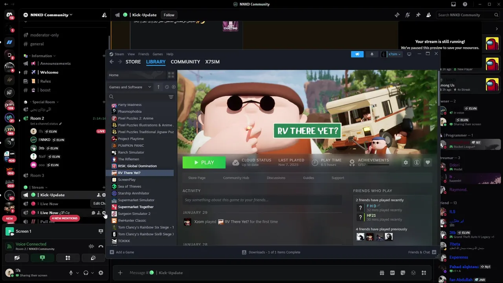Image resolution: width=503 pixels, height=283 pixels.
Task: Collapse the Information category
Action: tap(42, 56)
